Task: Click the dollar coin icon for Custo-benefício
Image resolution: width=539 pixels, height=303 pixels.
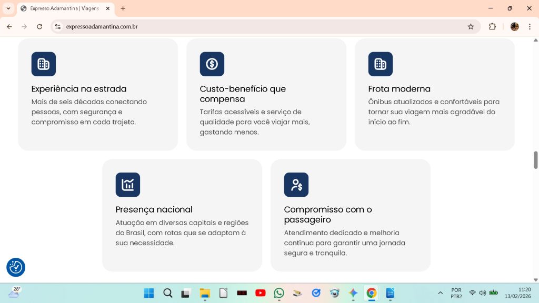Action: tap(212, 64)
